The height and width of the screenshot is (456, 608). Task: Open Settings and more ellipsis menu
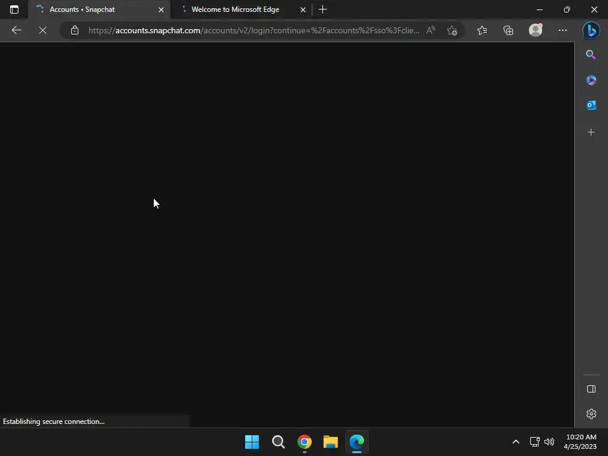[563, 30]
